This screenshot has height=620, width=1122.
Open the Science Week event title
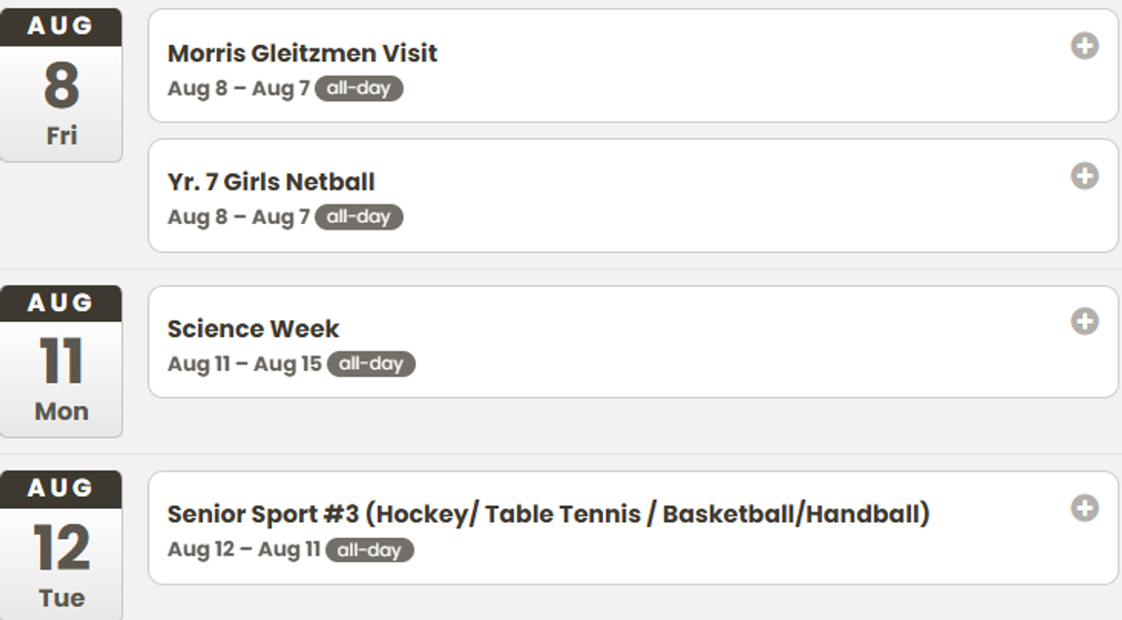pos(253,329)
